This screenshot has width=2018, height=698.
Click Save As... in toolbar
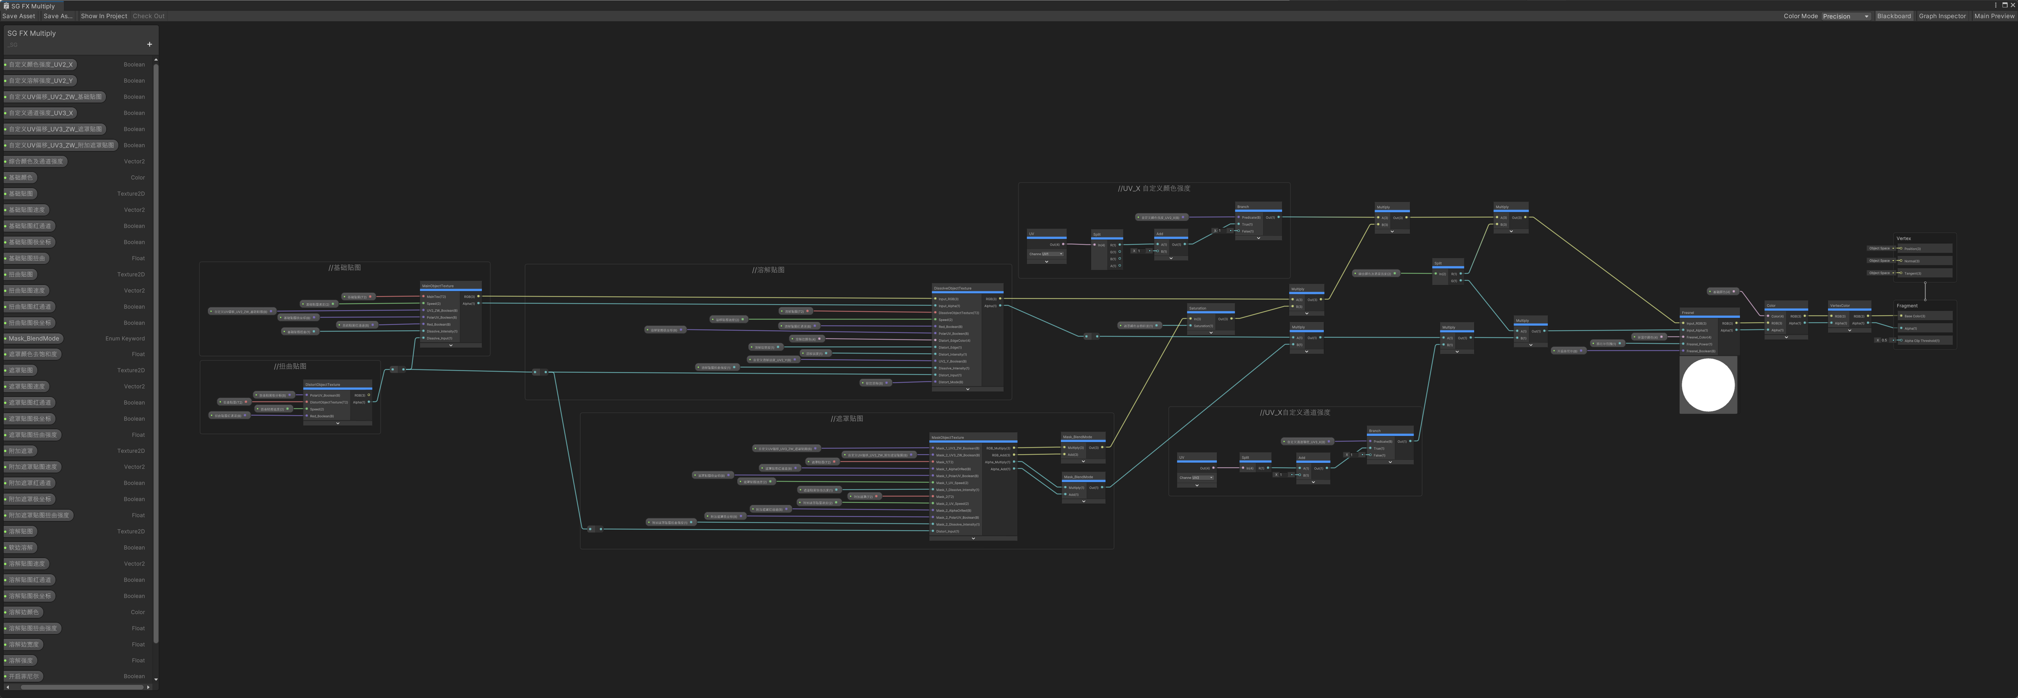(x=58, y=16)
